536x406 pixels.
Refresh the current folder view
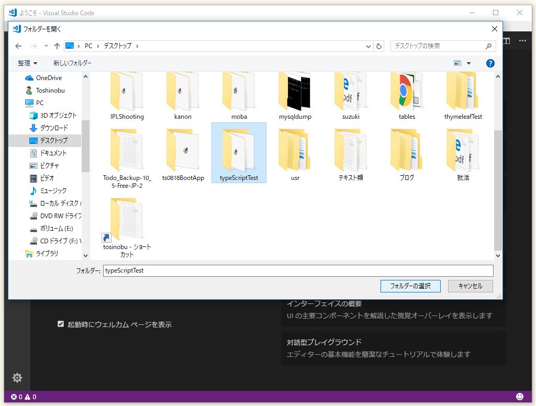pos(379,46)
